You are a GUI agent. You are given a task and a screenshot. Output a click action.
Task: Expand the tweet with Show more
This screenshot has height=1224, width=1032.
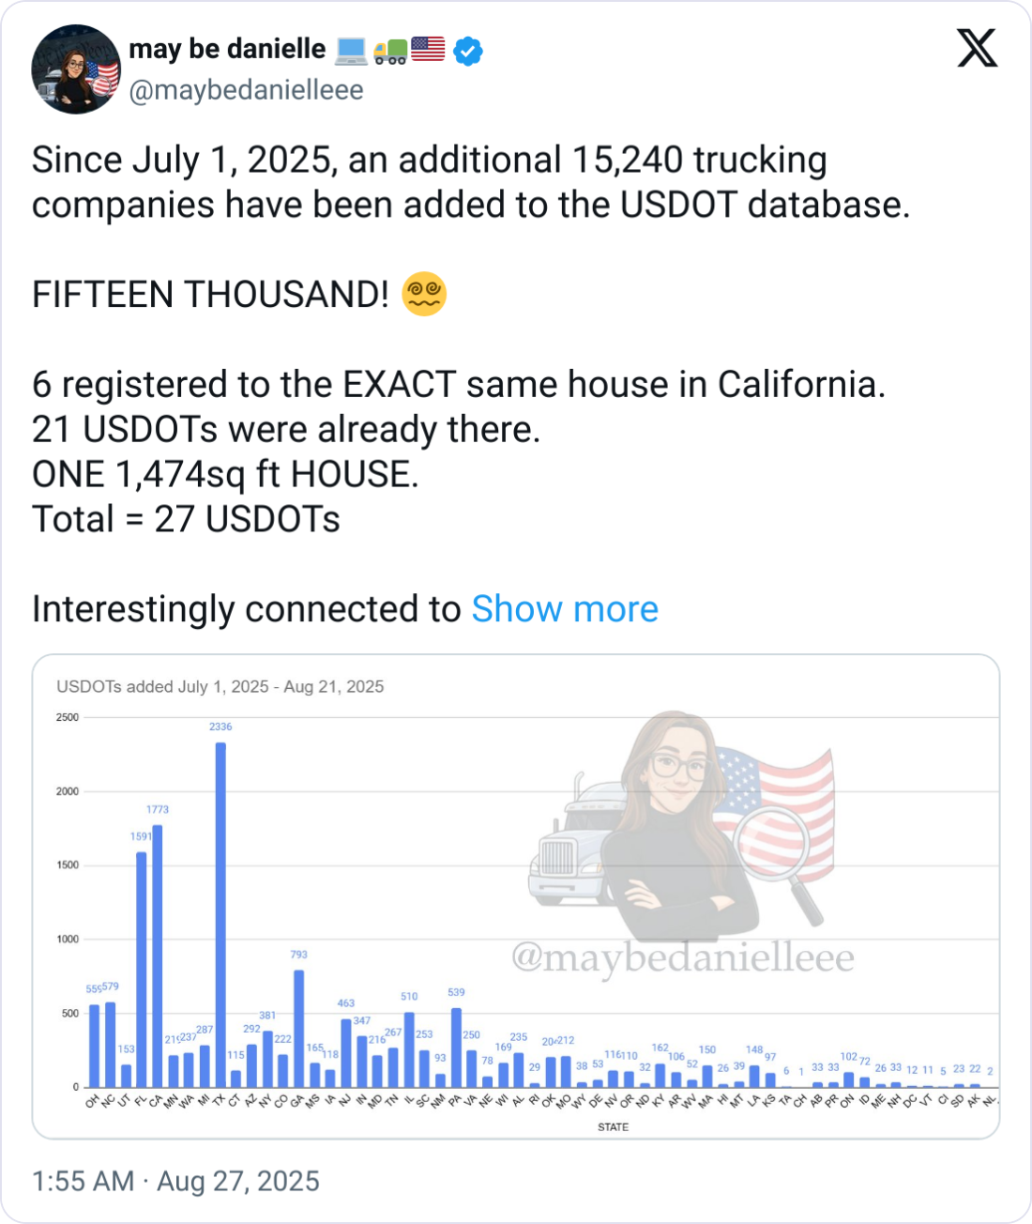coord(565,609)
